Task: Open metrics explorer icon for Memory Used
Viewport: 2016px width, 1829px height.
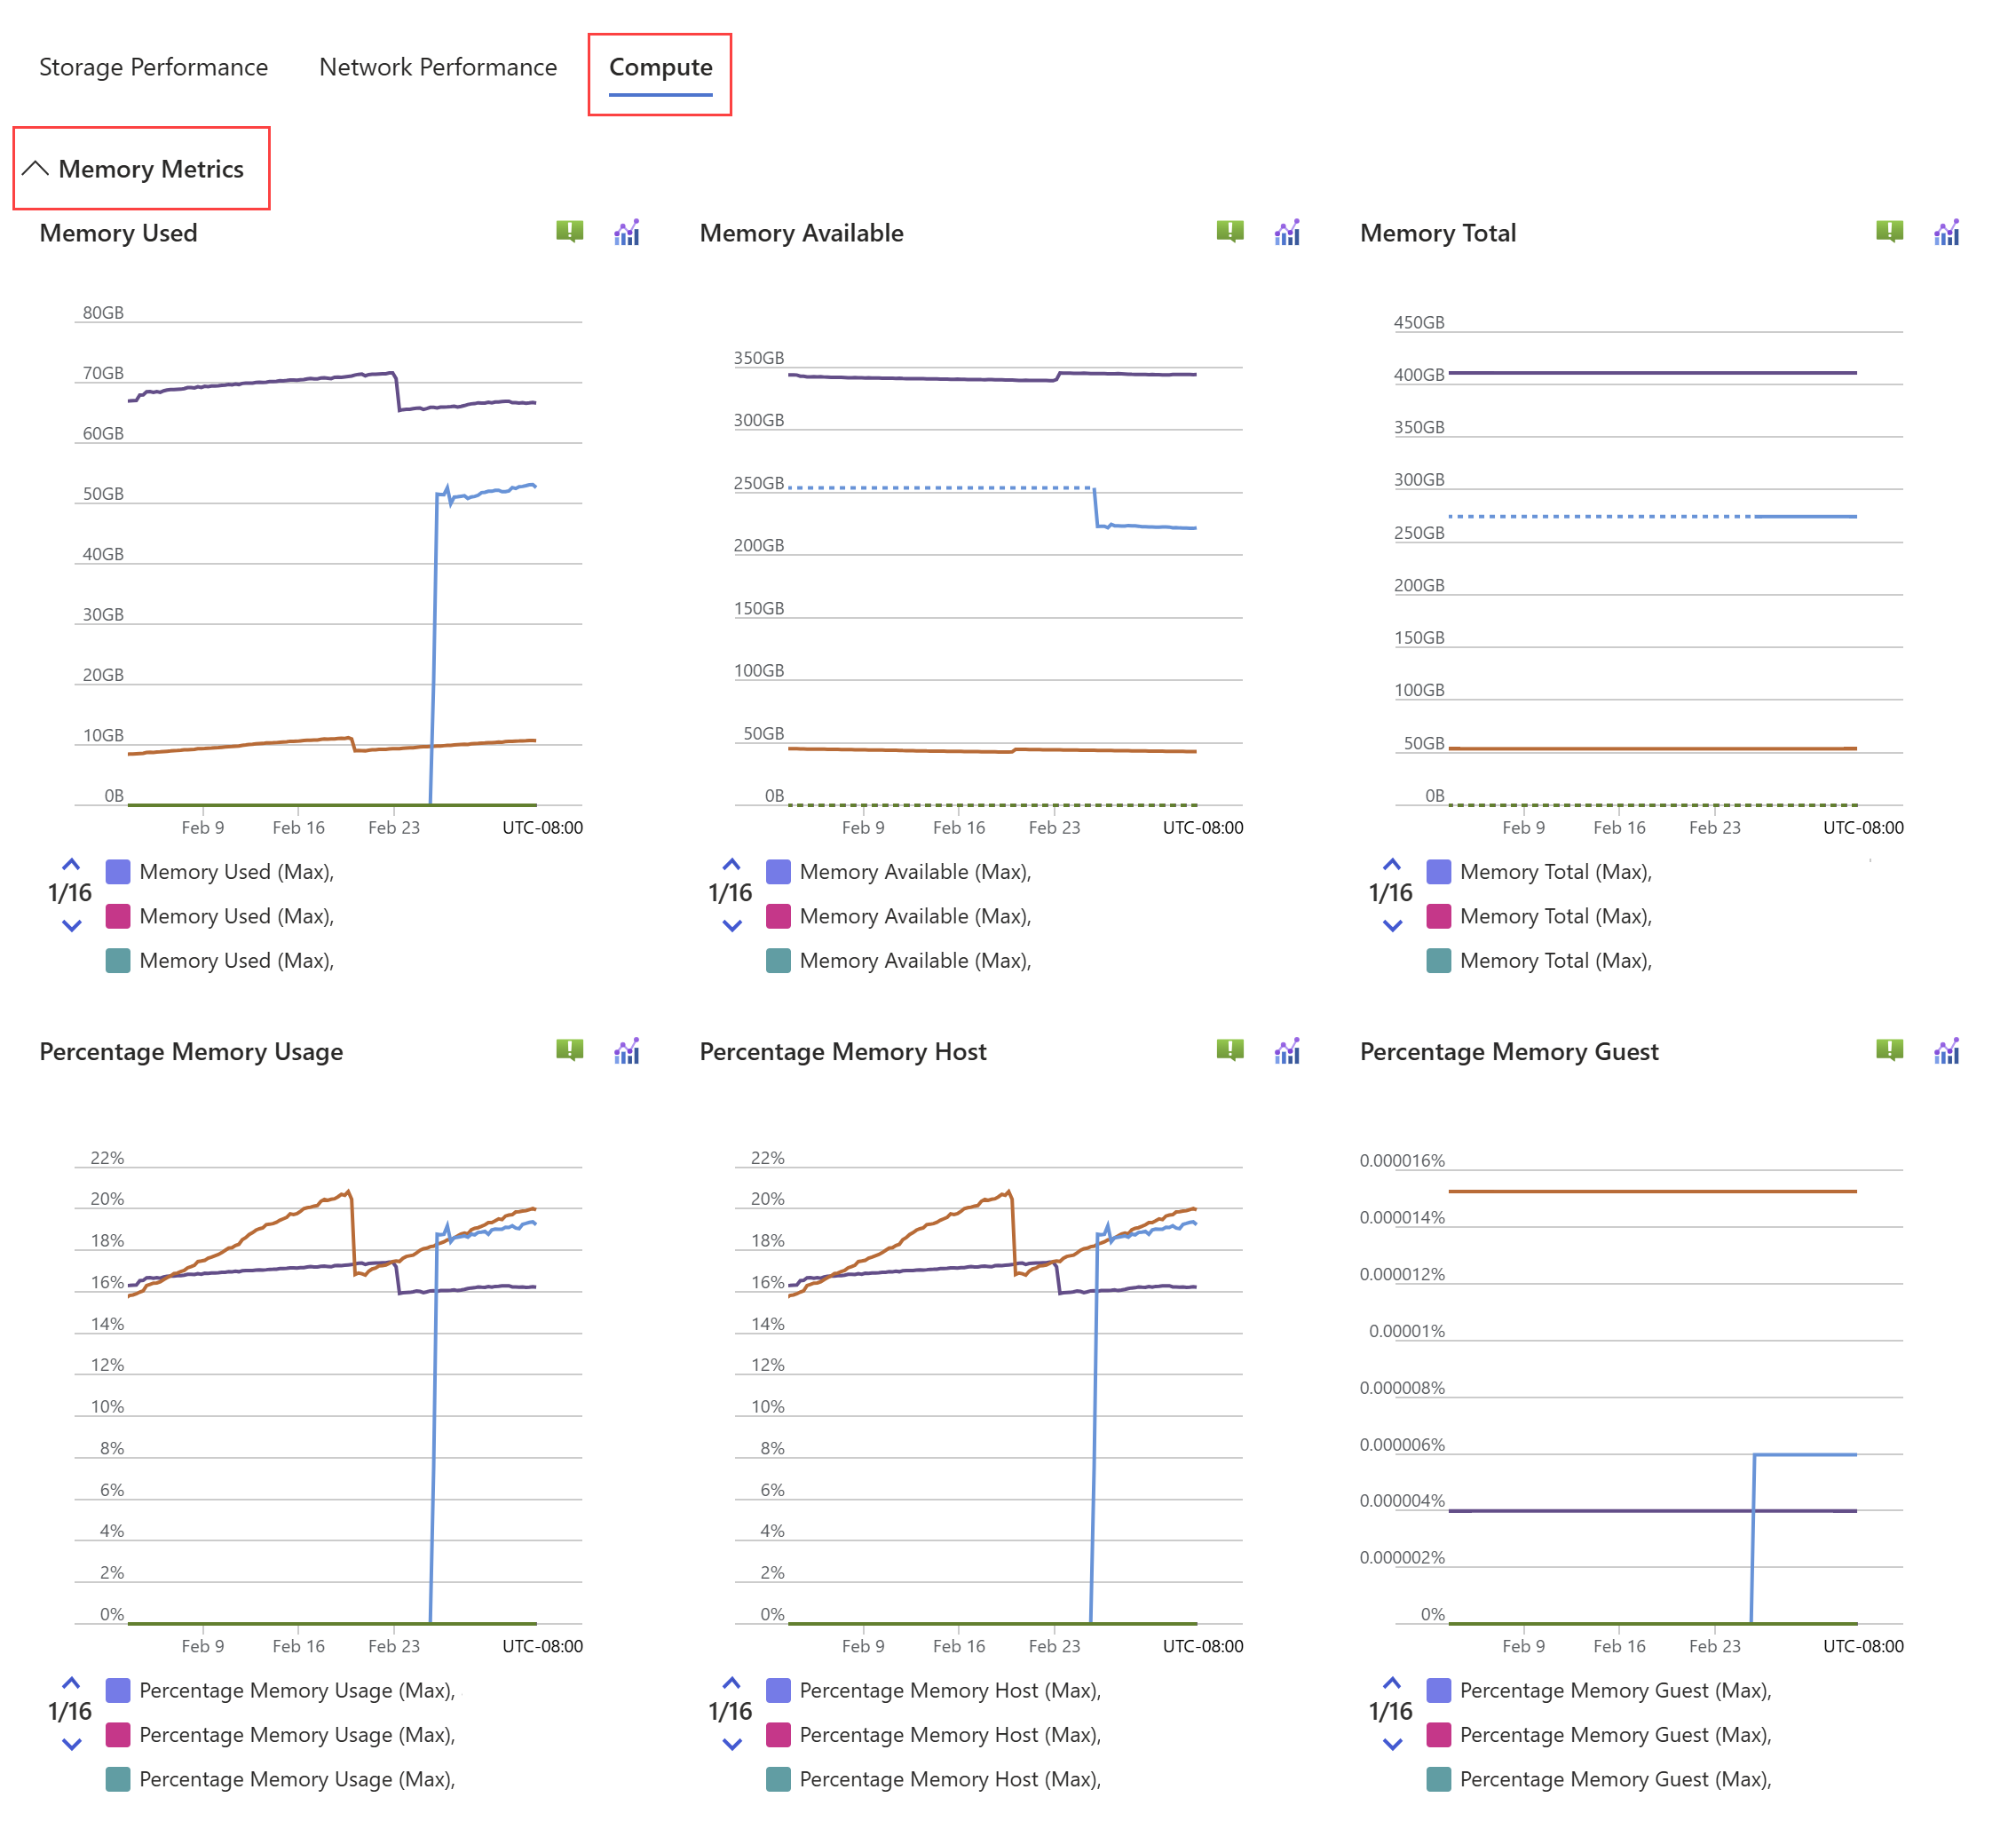Action: point(627,233)
